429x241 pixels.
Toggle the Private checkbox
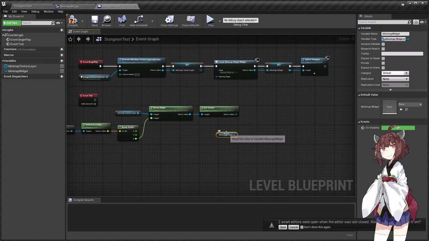(383, 63)
